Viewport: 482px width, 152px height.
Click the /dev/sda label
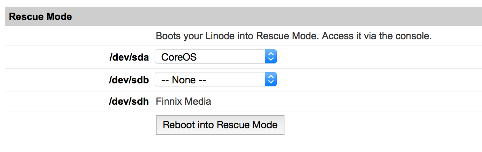pos(129,57)
